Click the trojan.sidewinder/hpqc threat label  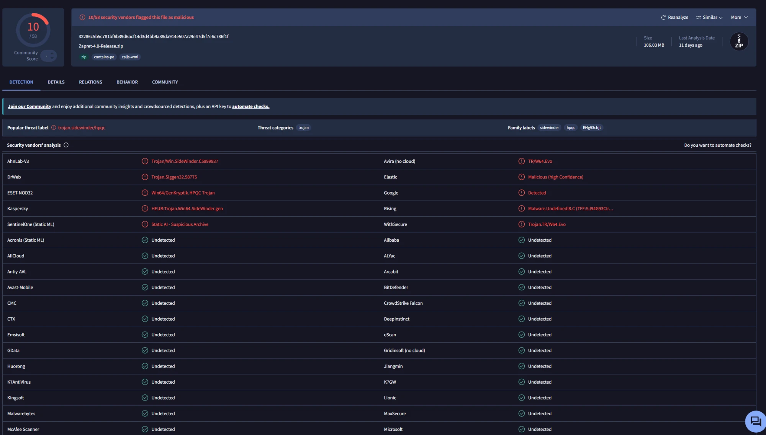coord(82,128)
